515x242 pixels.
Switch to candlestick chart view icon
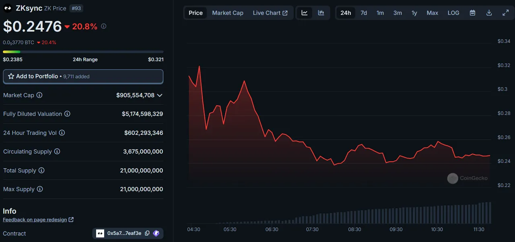tap(321, 13)
